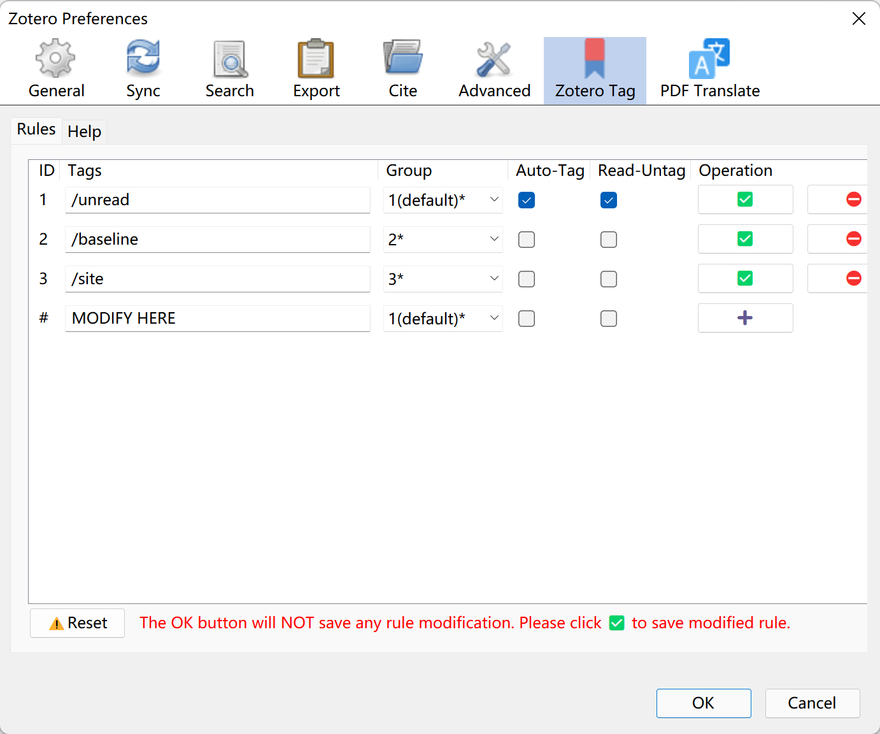Image resolution: width=880 pixels, height=734 pixels.
Task: Click the Auto-Tag column header
Action: coord(550,171)
